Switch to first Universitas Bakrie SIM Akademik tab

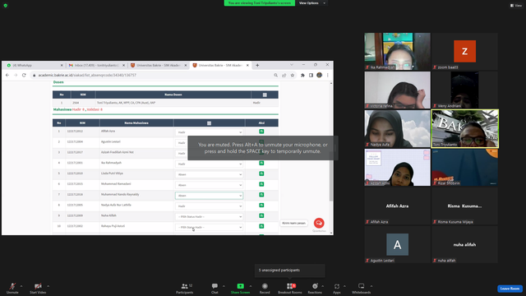point(158,65)
